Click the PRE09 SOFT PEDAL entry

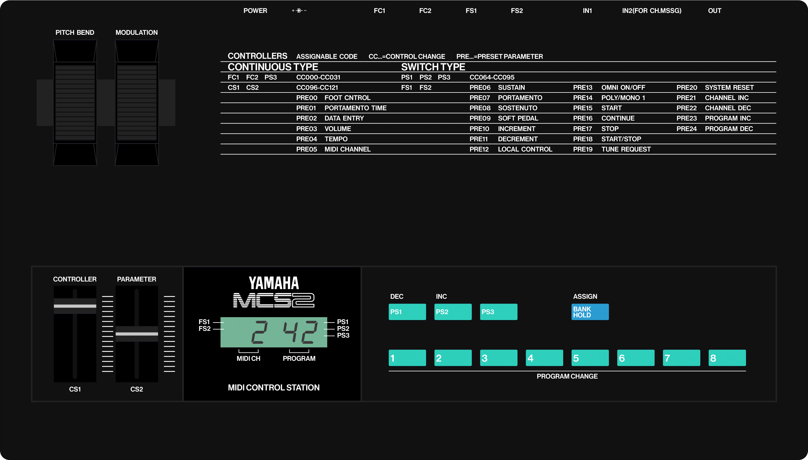point(504,118)
